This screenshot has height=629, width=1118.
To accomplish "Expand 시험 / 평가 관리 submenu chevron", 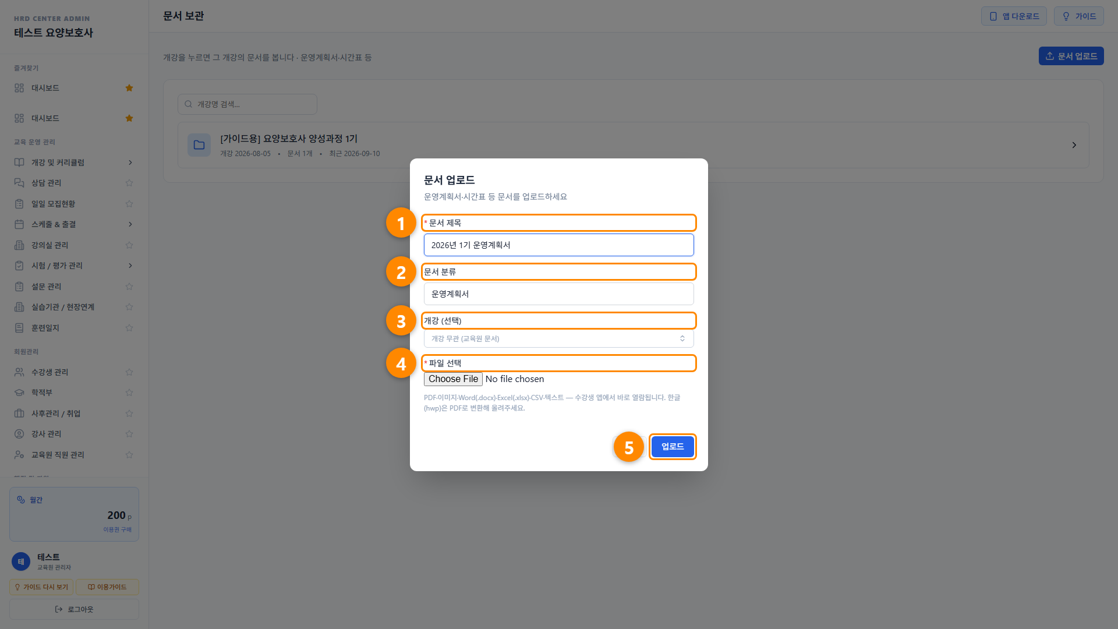I will [130, 266].
